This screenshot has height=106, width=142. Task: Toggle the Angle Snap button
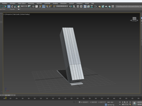[x=44, y=6]
